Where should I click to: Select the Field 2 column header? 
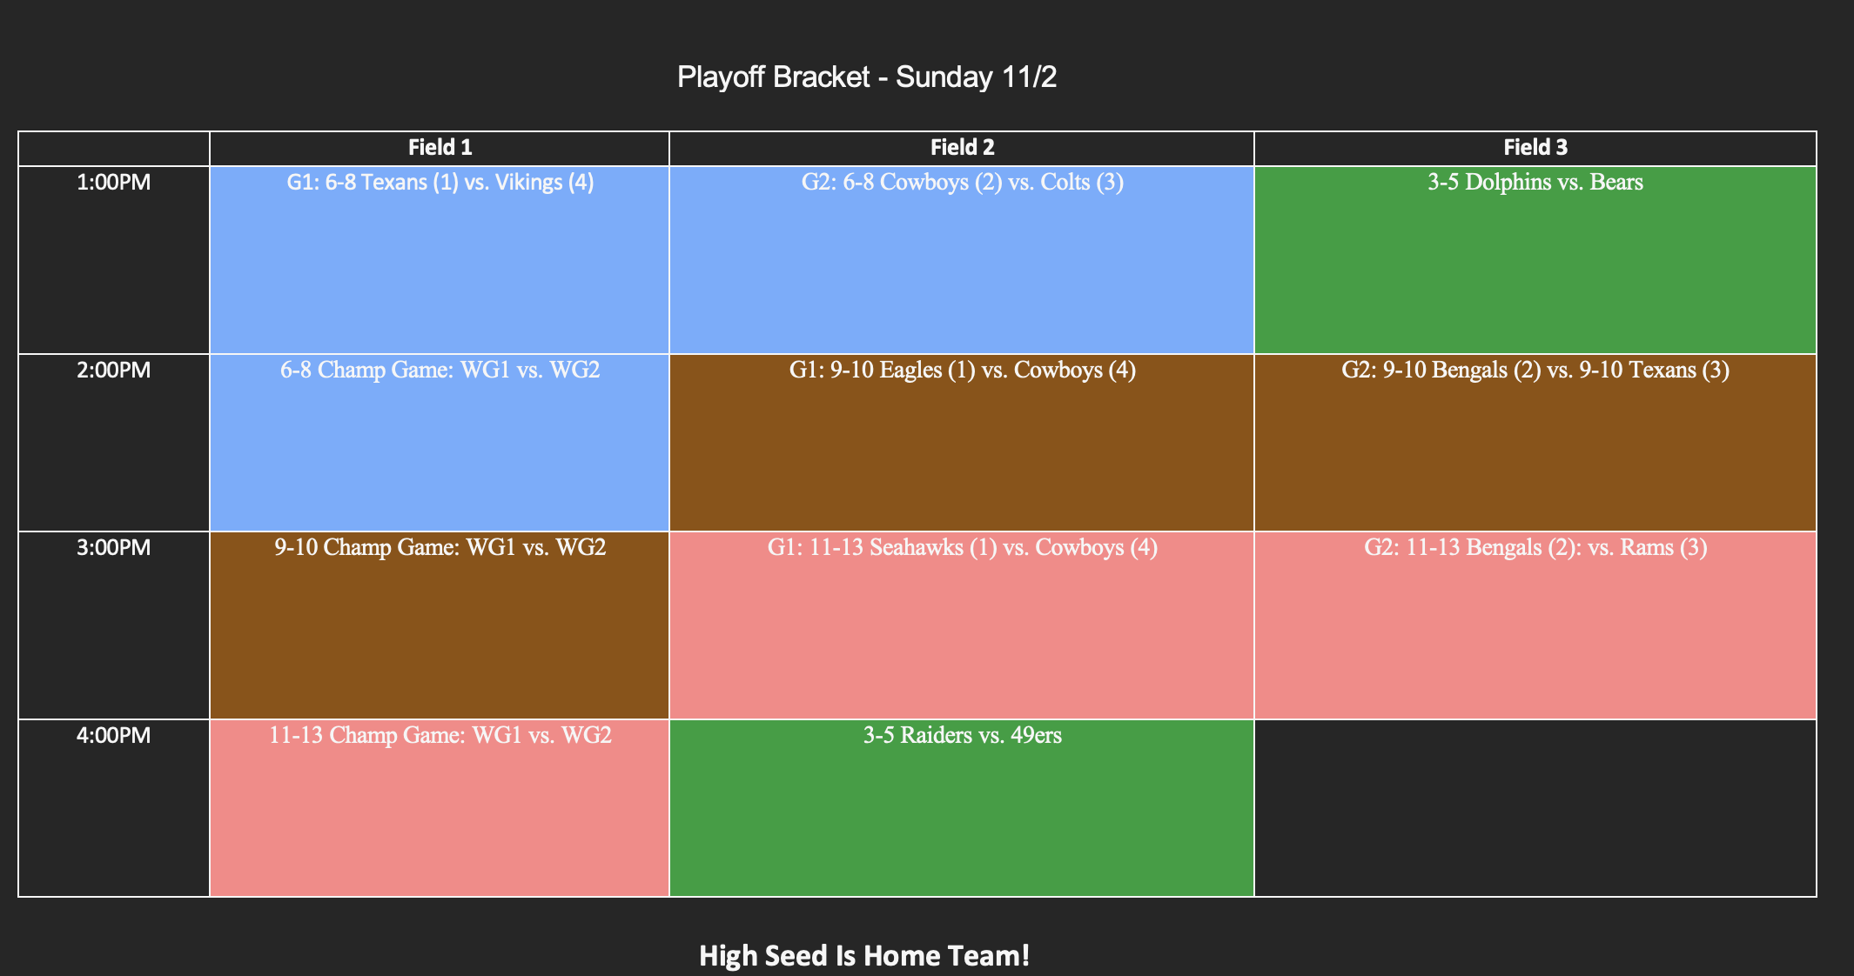962,148
